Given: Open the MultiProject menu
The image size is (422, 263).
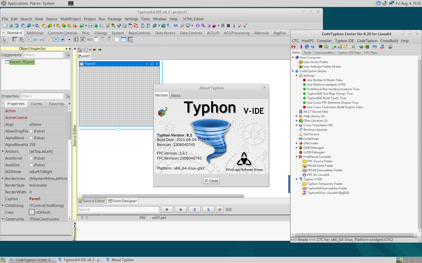Looking at the screenshot, I should pyautogui.click(x=71, y=19).
